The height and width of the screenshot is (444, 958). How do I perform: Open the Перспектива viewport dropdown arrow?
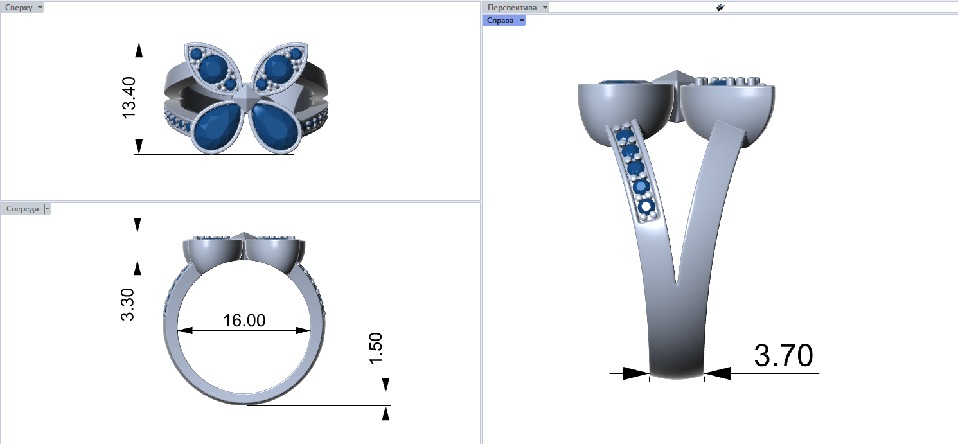[545, 8]
